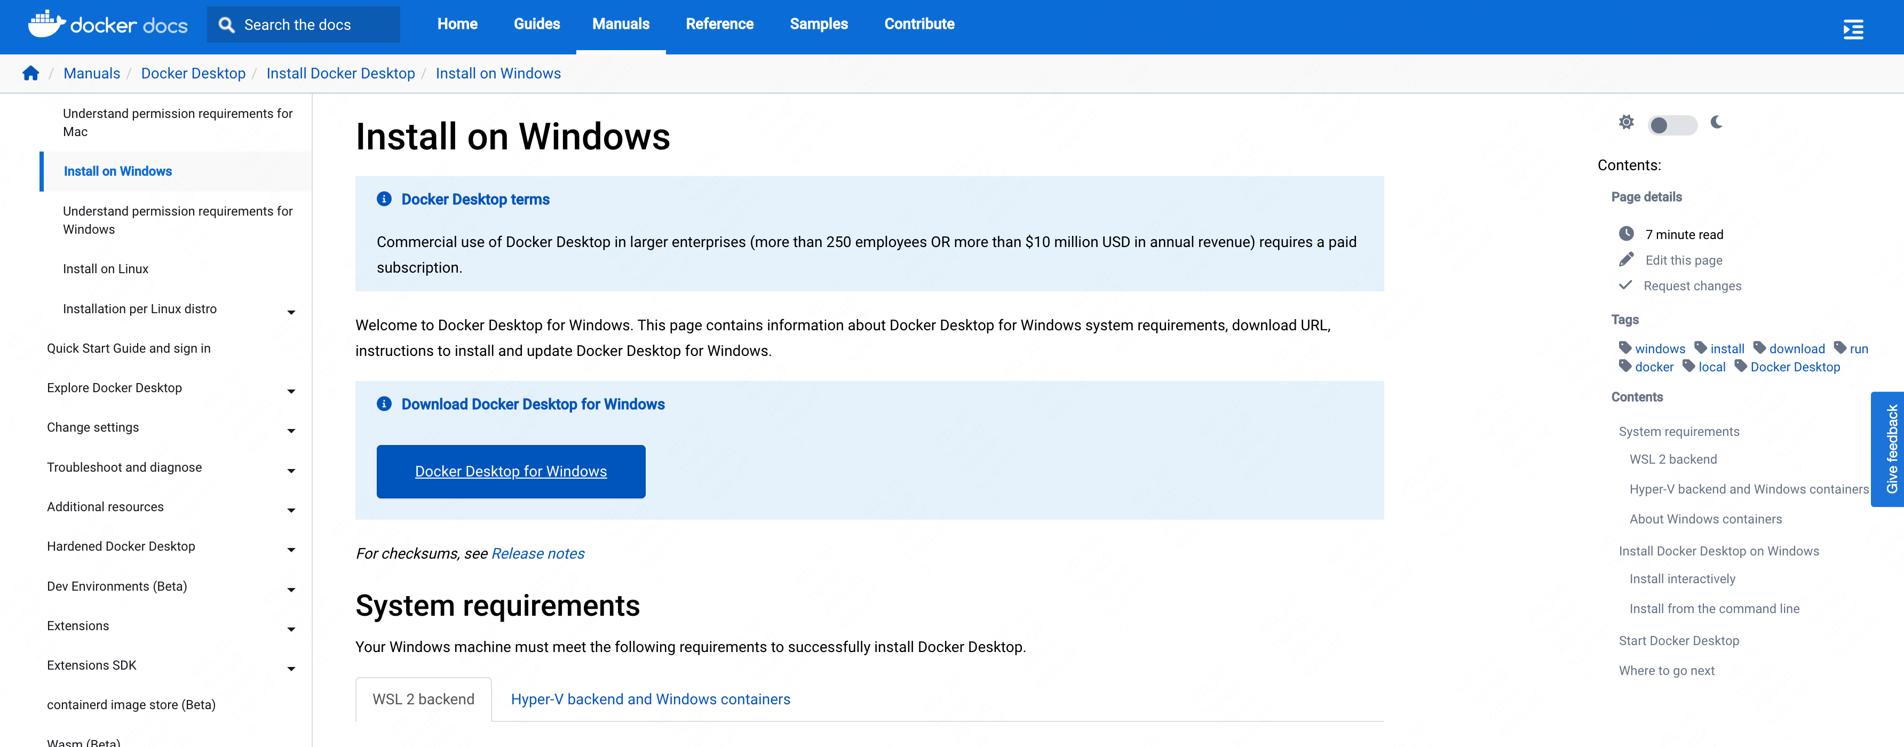This screenshot has height=747, width=1904.
Task: Click the home icon in breadcrumbs
Action: [x=30, y=73]
